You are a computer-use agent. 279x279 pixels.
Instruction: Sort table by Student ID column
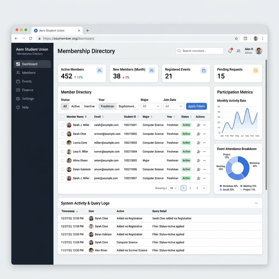point(131,117)
